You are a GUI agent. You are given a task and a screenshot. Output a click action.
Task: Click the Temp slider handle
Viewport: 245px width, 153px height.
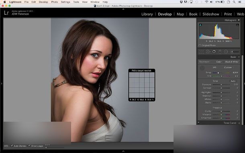218,73
